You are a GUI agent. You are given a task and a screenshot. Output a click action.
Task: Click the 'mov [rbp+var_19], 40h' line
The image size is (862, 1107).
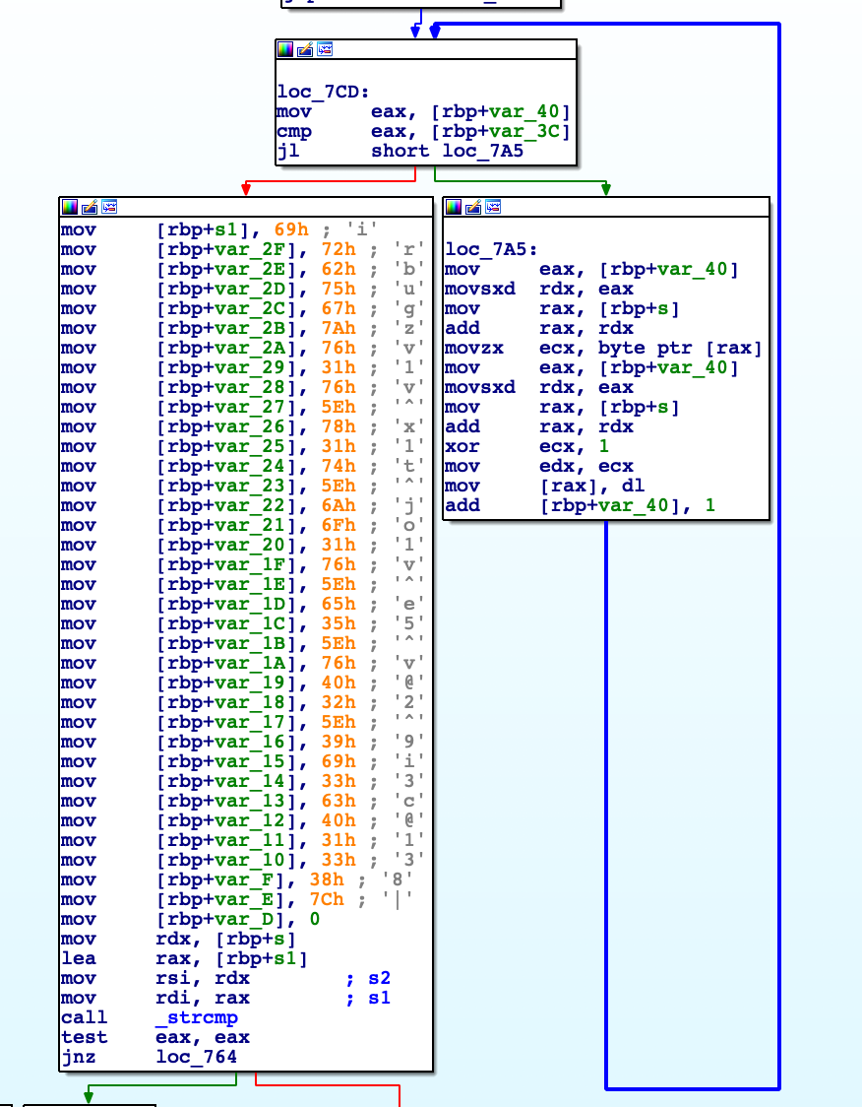point(243,683)
